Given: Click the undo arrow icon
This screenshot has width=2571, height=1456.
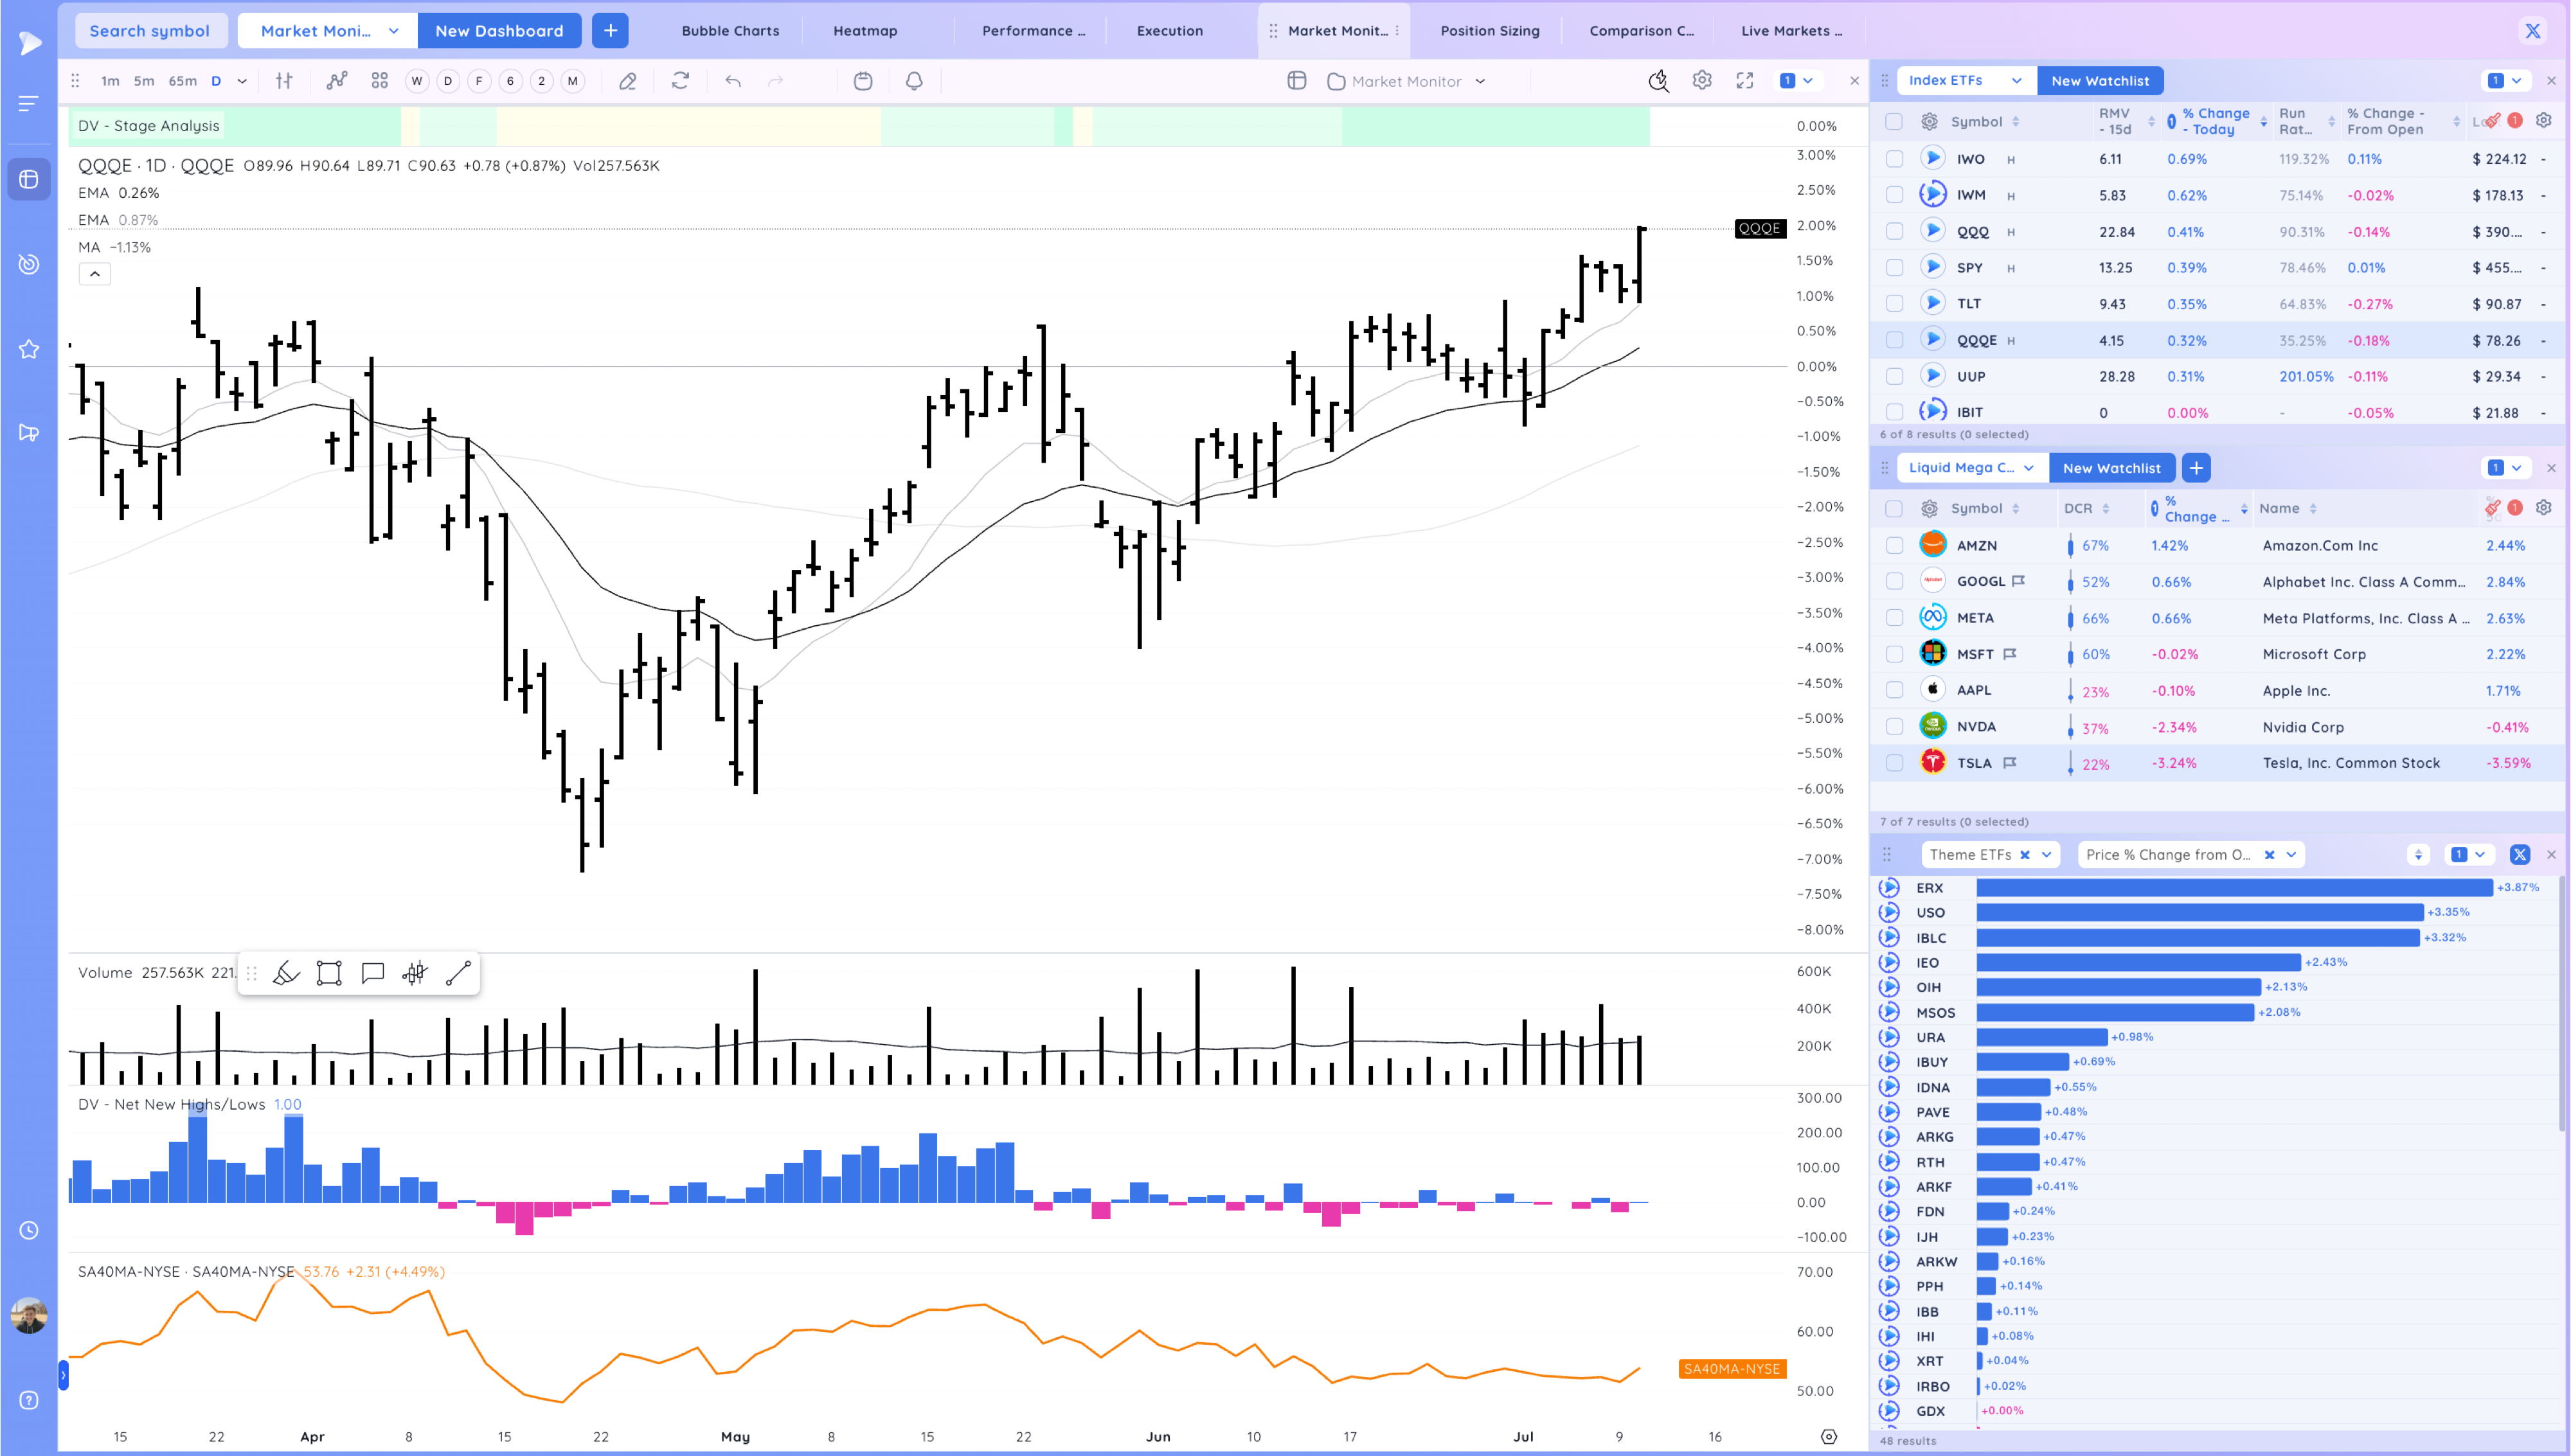Looking at the screenshot, I should coord(733,81).
